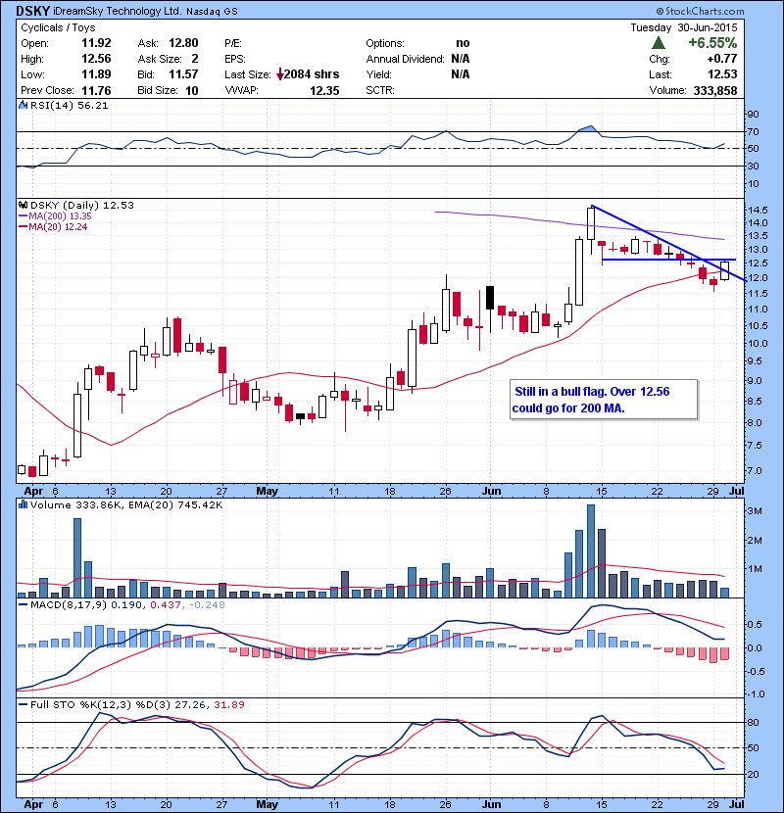Click the bull flag annotation text box
This screenshot has width=784, height=813.
coord(604,400)
